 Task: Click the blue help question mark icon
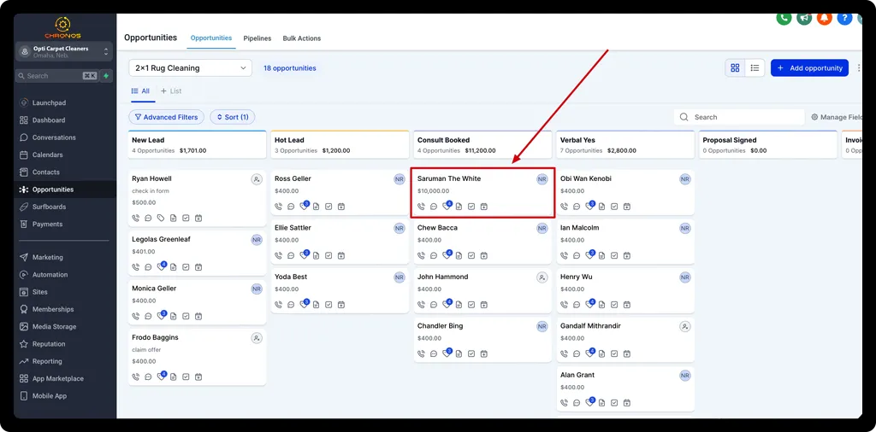(844, 18)
